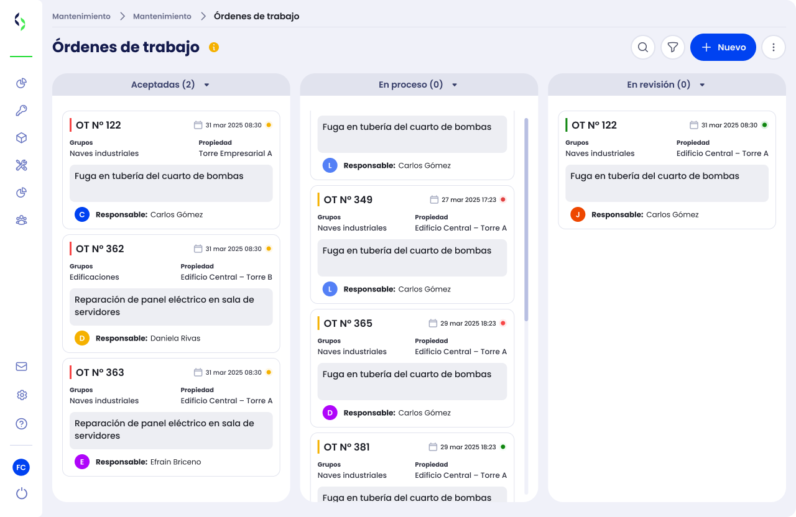Click the power logout icon
This screenshot has width=796, height=517.
click(x=21, y=494)
